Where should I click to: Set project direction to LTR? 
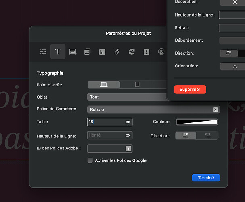point(186,135)
